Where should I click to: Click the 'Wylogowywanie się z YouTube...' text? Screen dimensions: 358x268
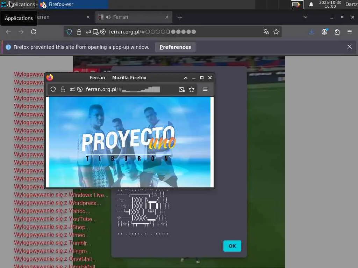pyautogui.click(x=55, y=219)
